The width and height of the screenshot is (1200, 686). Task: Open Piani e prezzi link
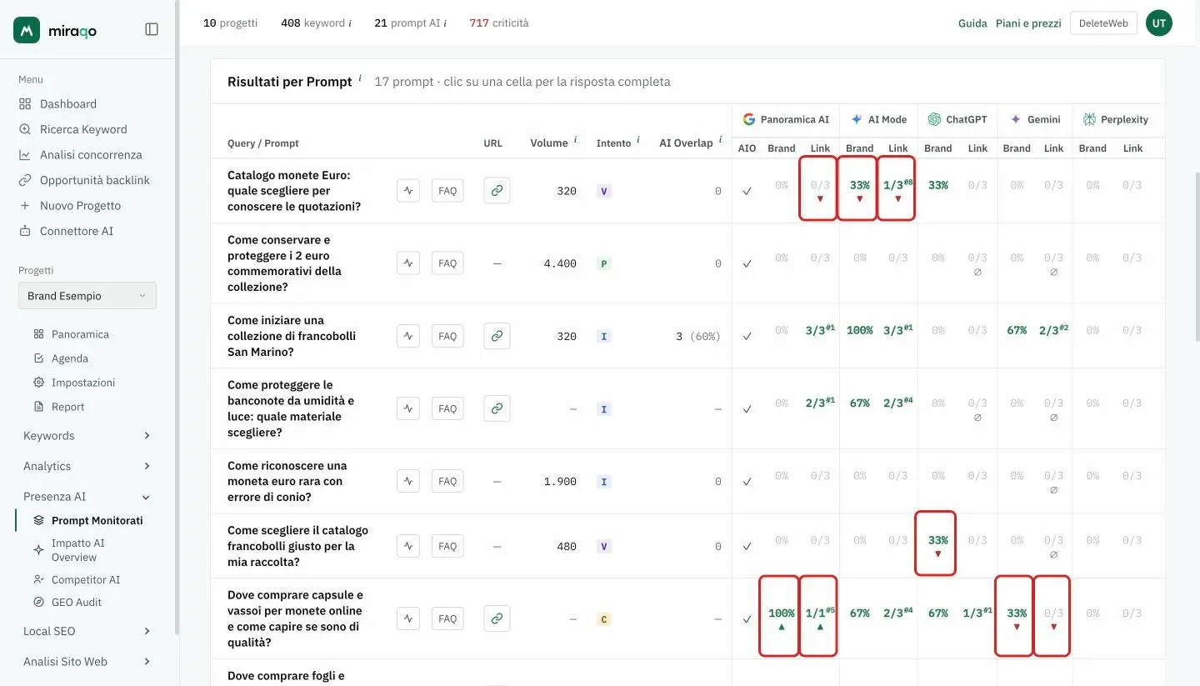coord(1028,23)
